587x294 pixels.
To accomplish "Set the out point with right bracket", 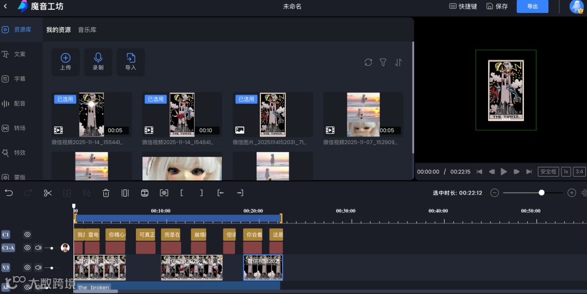I will pyautogui.click(x=202, y=193).
